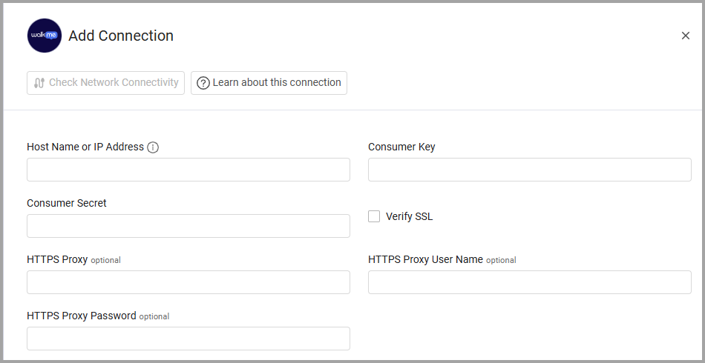Click the network icon beside Check Network Connectivity

click(x=39, y=83)
